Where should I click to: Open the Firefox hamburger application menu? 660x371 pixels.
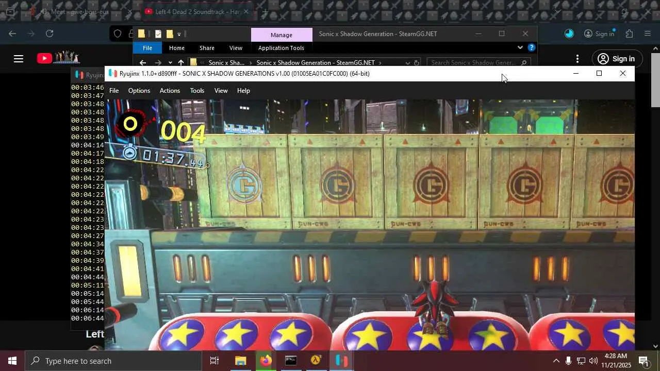648,33
